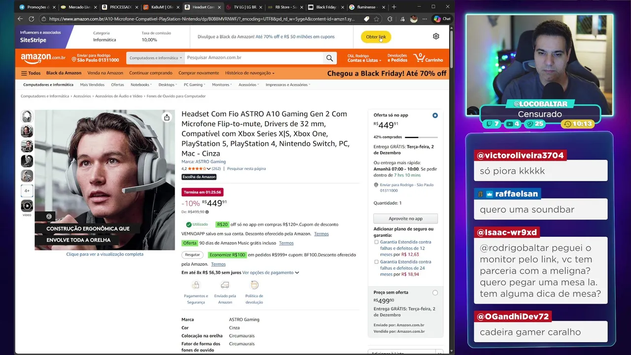Open Mais Vendidos category link
The image size is (631, 355).
point(93,85)
